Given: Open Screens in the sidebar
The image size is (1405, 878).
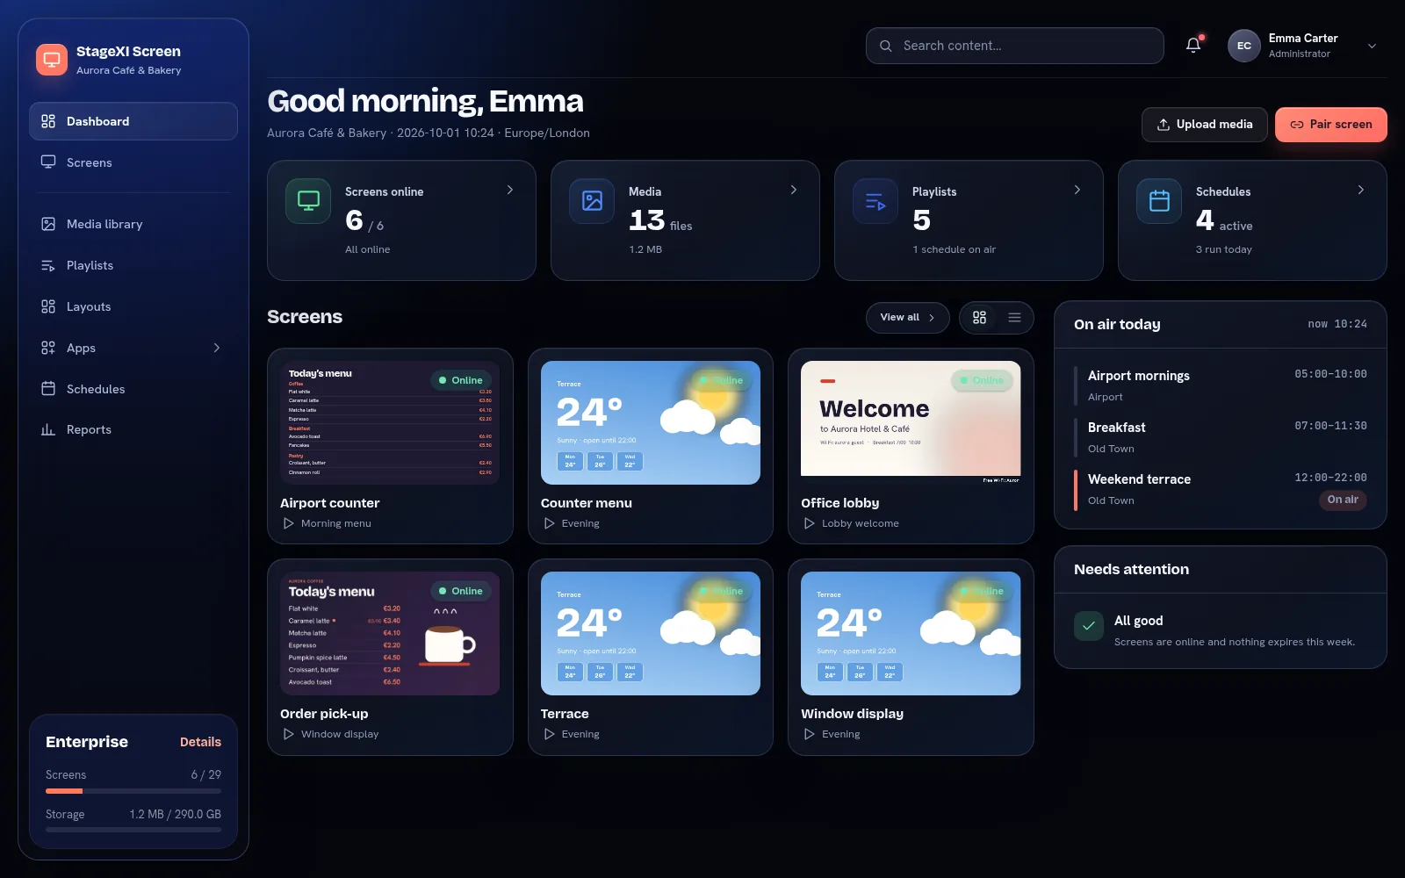Looking at the screenshot, I should click(133, 162).
